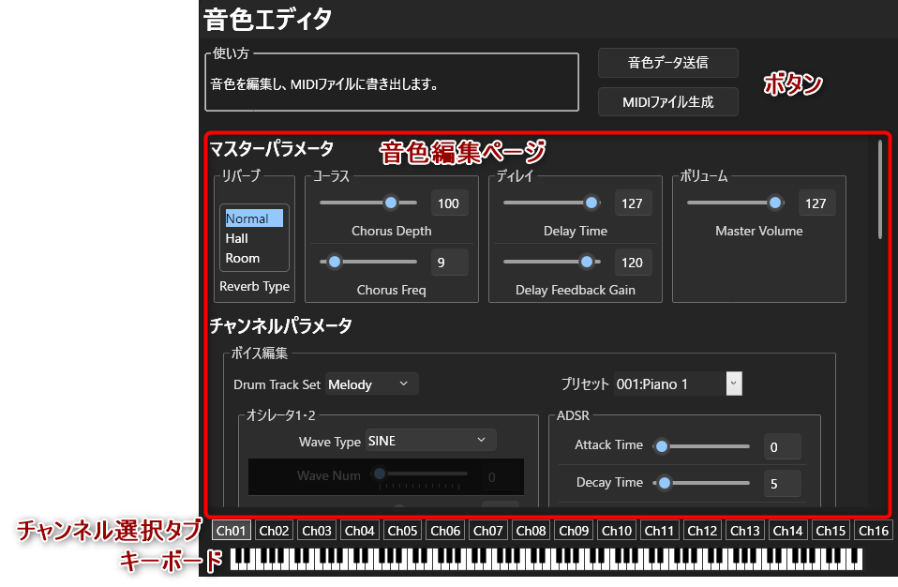The width and height of the screenshot is (898, 587).
Task: Select the Ch02 channel tab
Action: click(x=274, y=531)
